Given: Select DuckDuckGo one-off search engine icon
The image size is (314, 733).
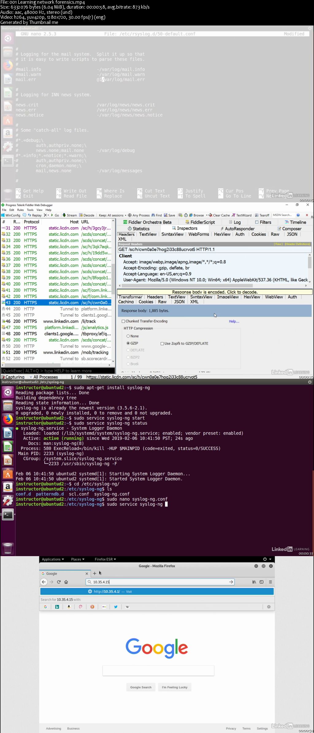Looking at the screenshot, I should pos(92,607).
